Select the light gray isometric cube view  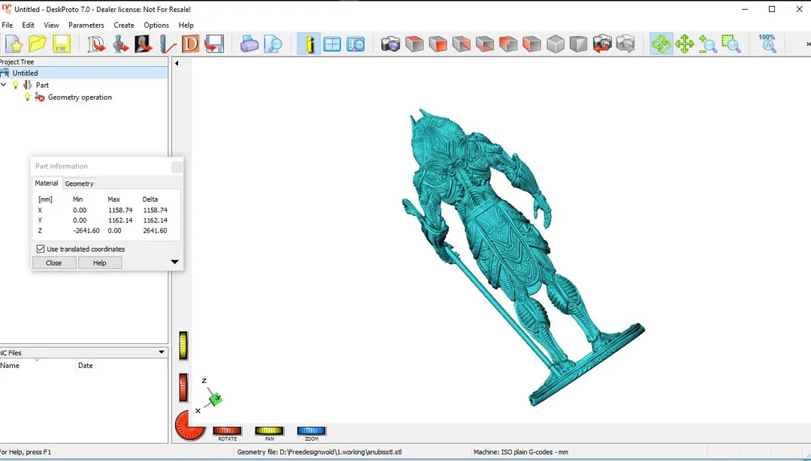[x=556, y=44]
